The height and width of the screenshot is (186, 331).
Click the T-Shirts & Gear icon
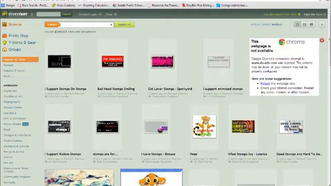coord(5,42)
